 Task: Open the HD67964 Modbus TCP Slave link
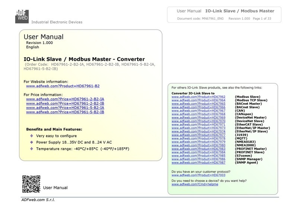199,100
